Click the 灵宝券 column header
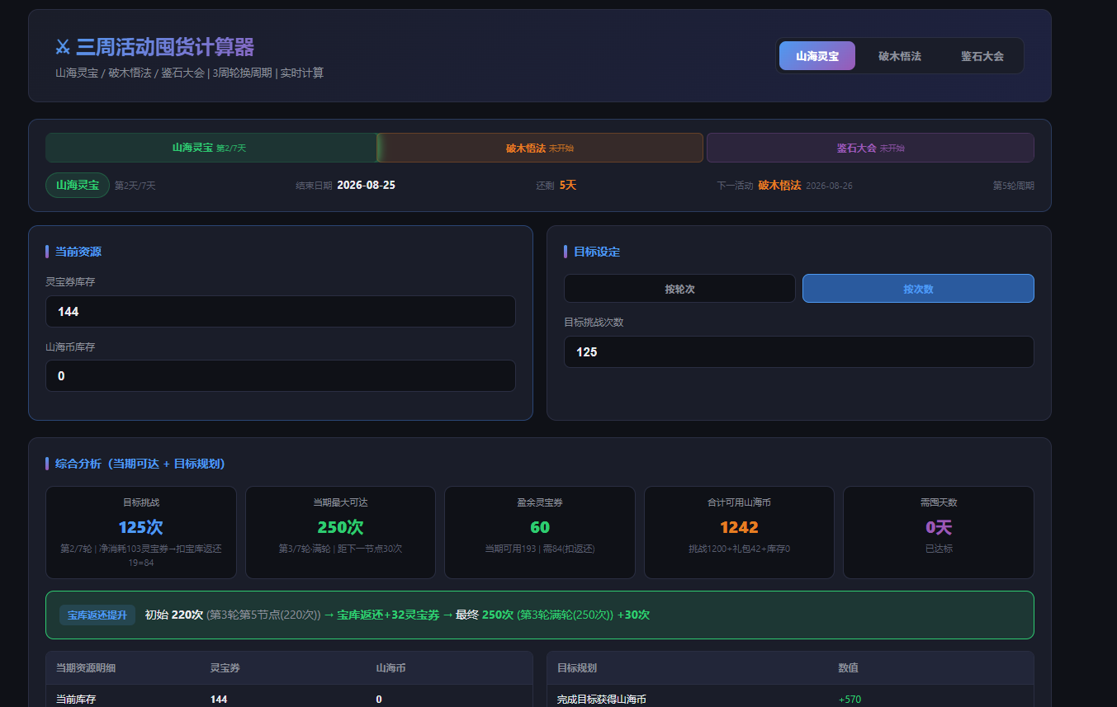 pos(225,667)
